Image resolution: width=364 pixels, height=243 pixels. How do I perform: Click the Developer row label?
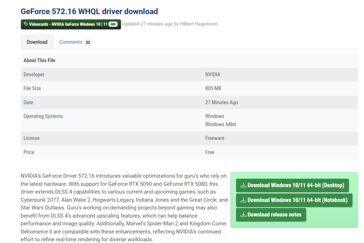point(34,75)
